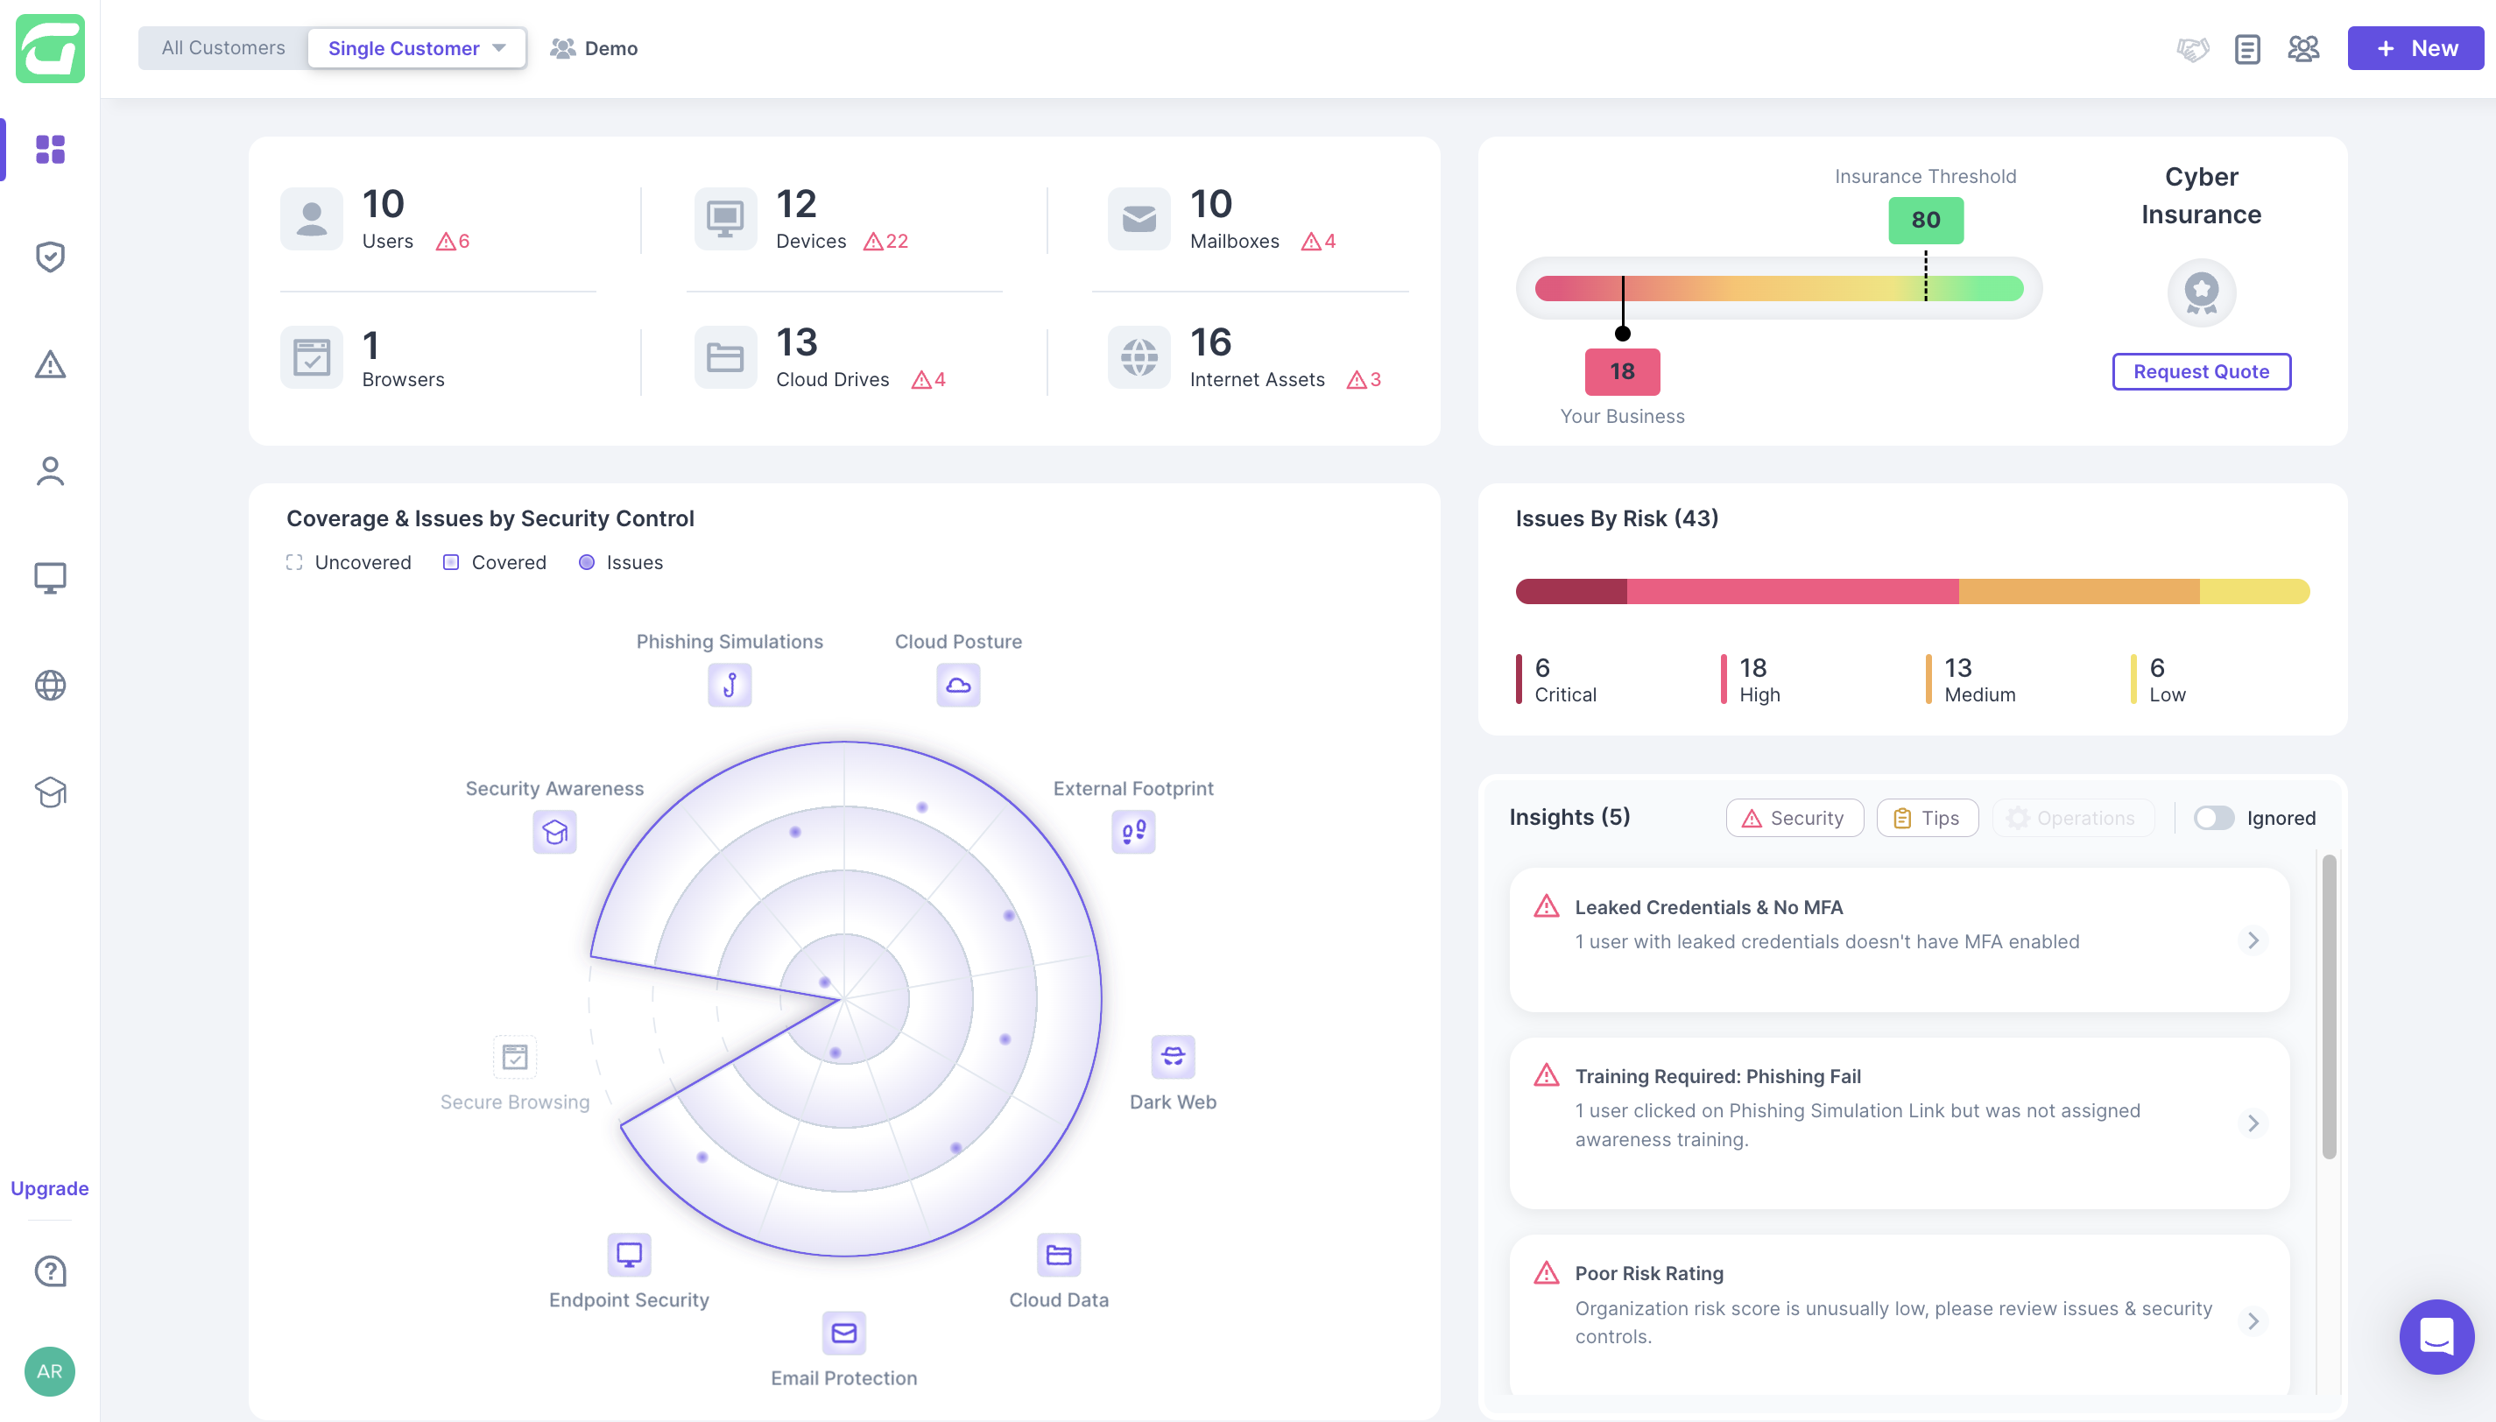Click the help question mark icon
This screenshot has height=1422, width=2496.
[x=50, y=1271]
